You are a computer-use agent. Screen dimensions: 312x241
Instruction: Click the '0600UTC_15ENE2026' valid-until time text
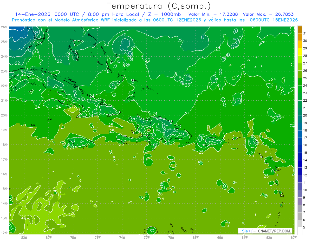[274, 20]
